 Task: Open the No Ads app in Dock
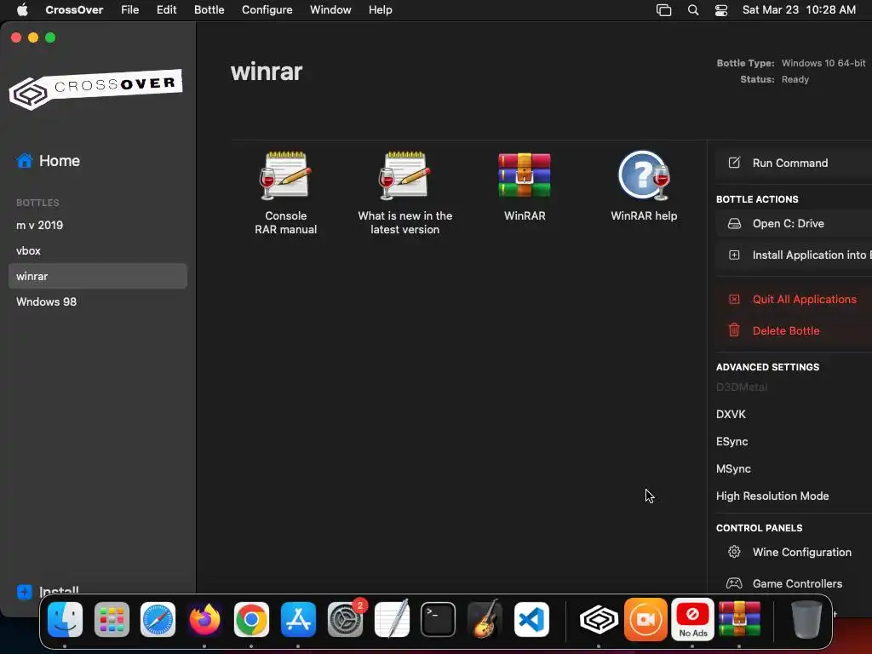click(692, 619)
